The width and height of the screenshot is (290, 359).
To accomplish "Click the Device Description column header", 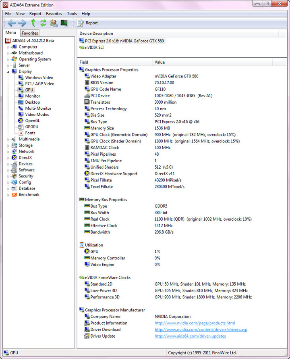I will pos(178,33).
